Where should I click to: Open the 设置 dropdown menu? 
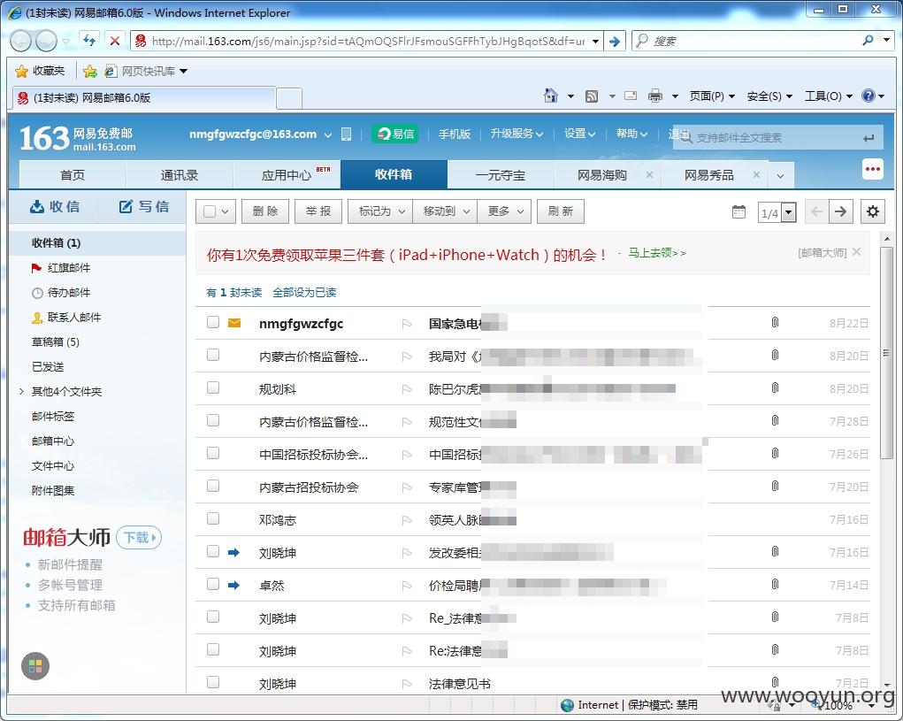pyautogui.click(x=579, y=134)
